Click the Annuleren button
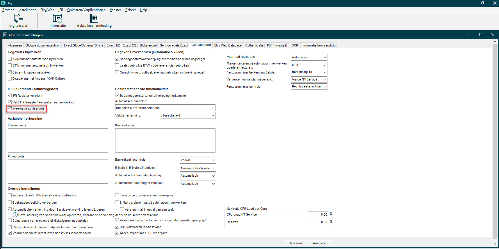The height and width of the screenshot is (249, 499). click(320, 243)
